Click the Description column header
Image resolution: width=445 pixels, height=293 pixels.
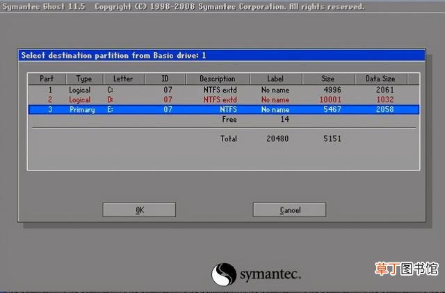pos(218,79)
